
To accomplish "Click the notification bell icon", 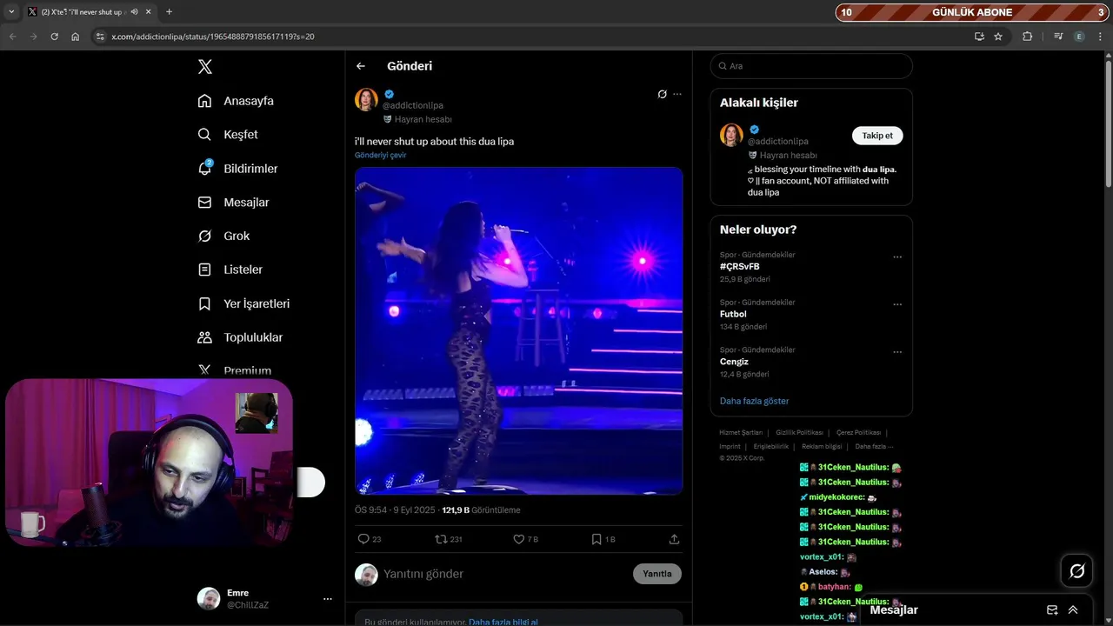I will pyautogui.click(x=204, y=169).
